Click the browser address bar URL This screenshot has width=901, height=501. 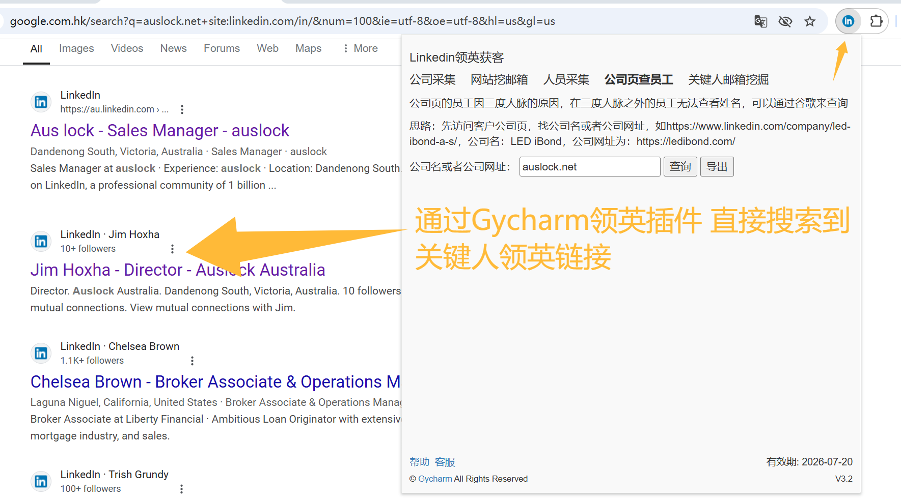283,21
